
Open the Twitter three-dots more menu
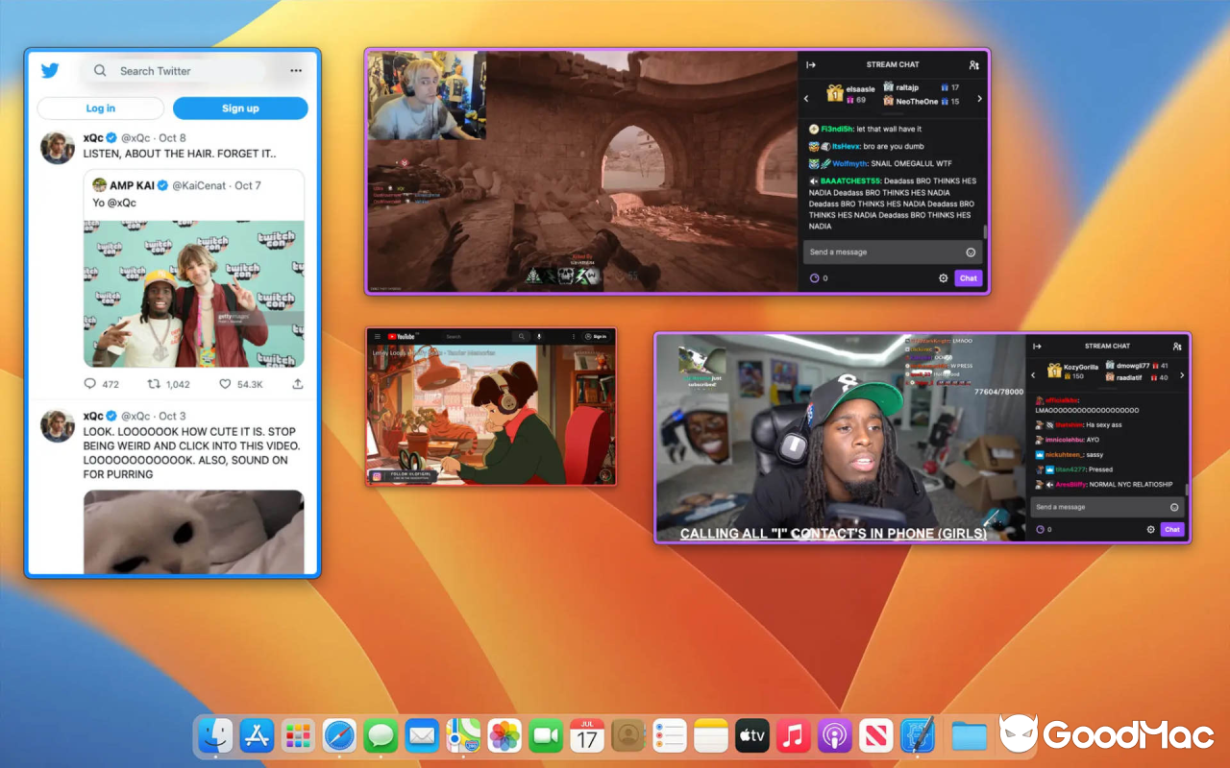[296, 71]
